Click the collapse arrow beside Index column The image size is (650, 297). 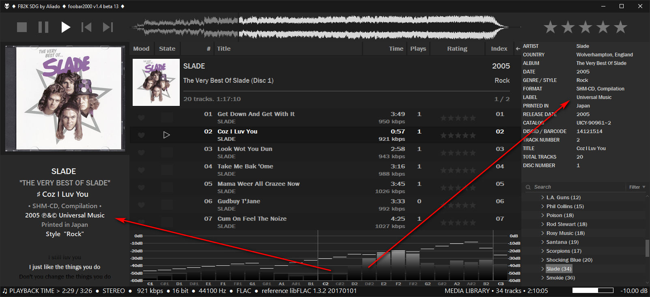518,49
